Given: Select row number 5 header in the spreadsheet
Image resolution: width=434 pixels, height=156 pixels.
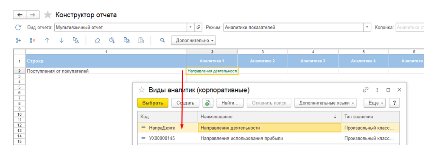Looking at the screenshot, I should (x=20, y=87).
